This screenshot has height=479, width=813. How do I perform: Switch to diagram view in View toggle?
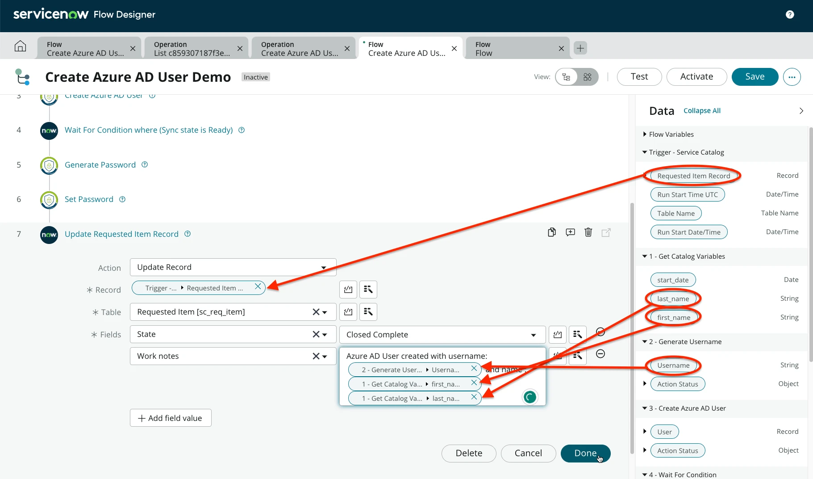click(x=587, y=77)
